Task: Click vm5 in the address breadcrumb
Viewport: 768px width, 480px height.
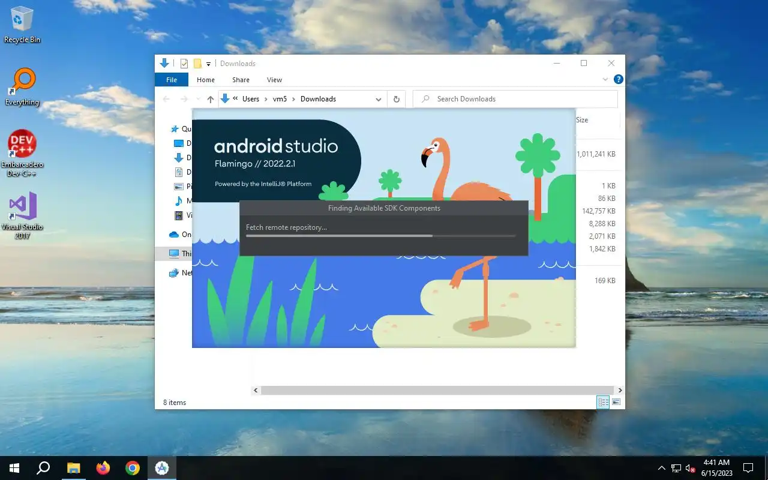Action: (280, 99)
